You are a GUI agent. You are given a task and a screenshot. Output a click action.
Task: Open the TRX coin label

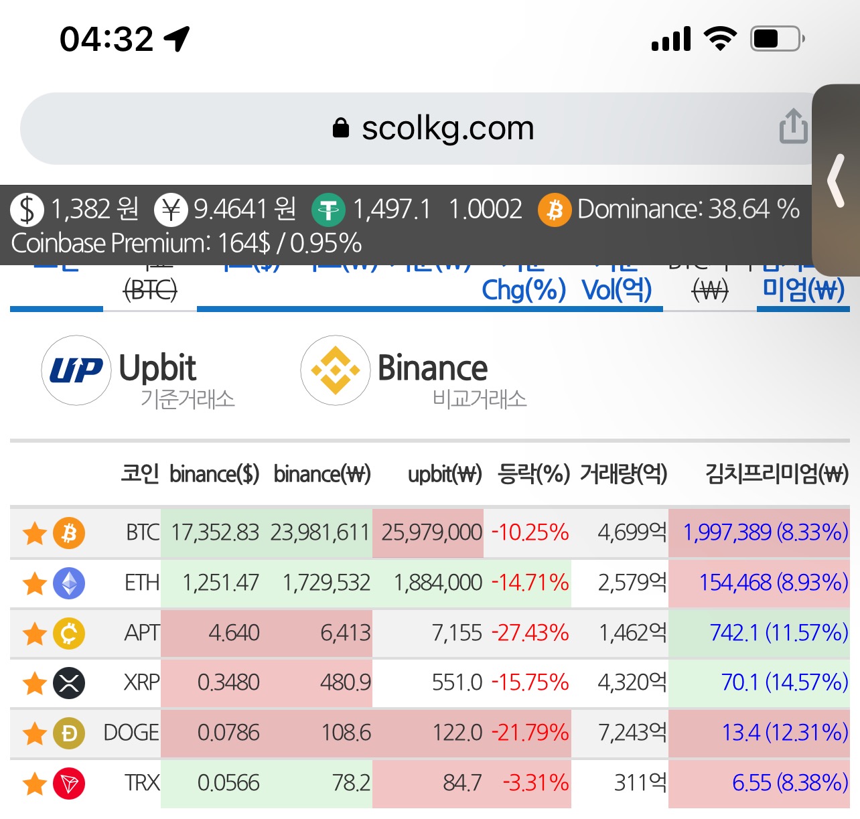[x=142, y=784]
